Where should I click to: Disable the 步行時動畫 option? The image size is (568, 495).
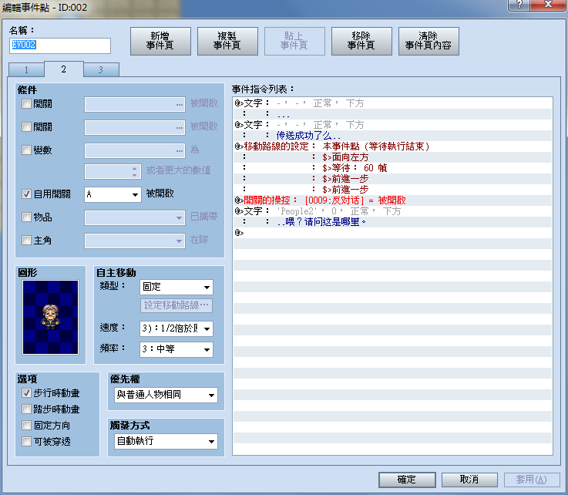[x=26, y=392]
